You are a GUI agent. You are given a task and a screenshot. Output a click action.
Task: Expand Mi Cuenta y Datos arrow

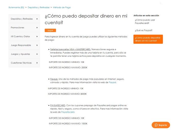tap(37, 36)
